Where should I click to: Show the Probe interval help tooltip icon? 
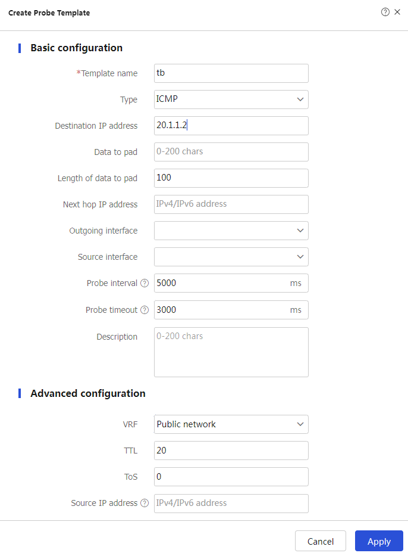tap(145, 283)
